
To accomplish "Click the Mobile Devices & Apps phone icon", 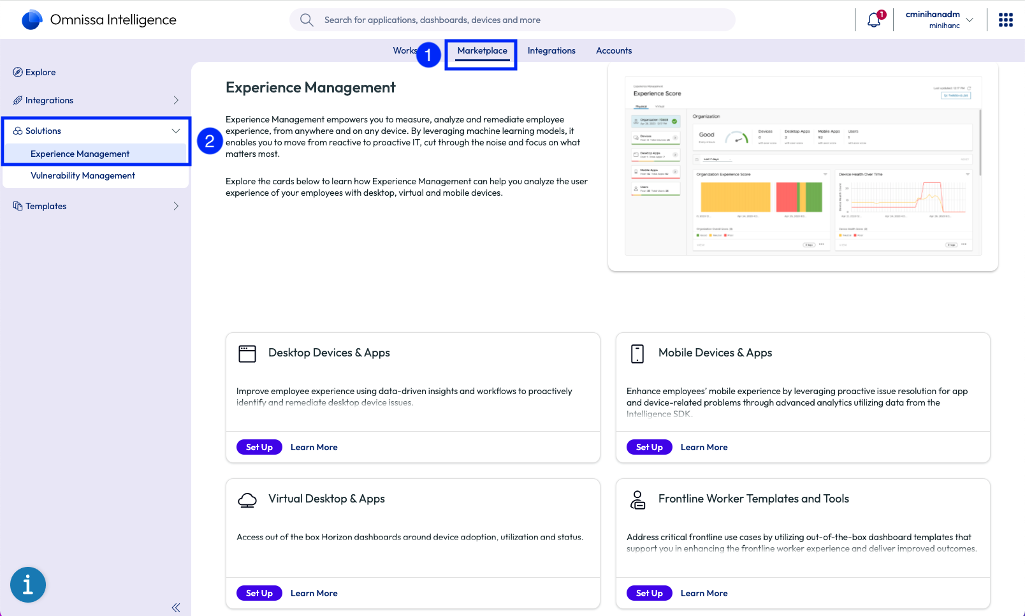I will 637,354.
